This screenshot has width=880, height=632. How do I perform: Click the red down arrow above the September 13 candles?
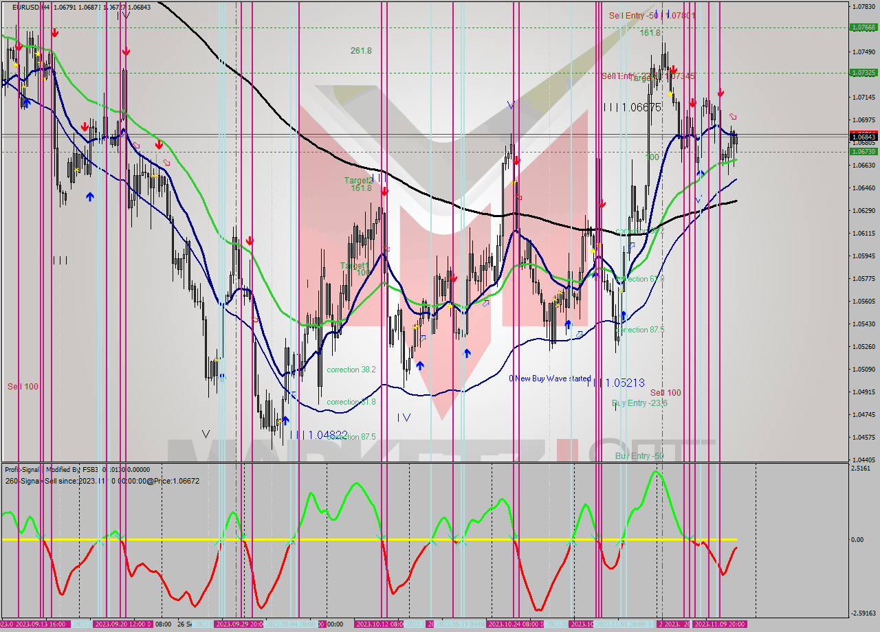click(55, 32)
